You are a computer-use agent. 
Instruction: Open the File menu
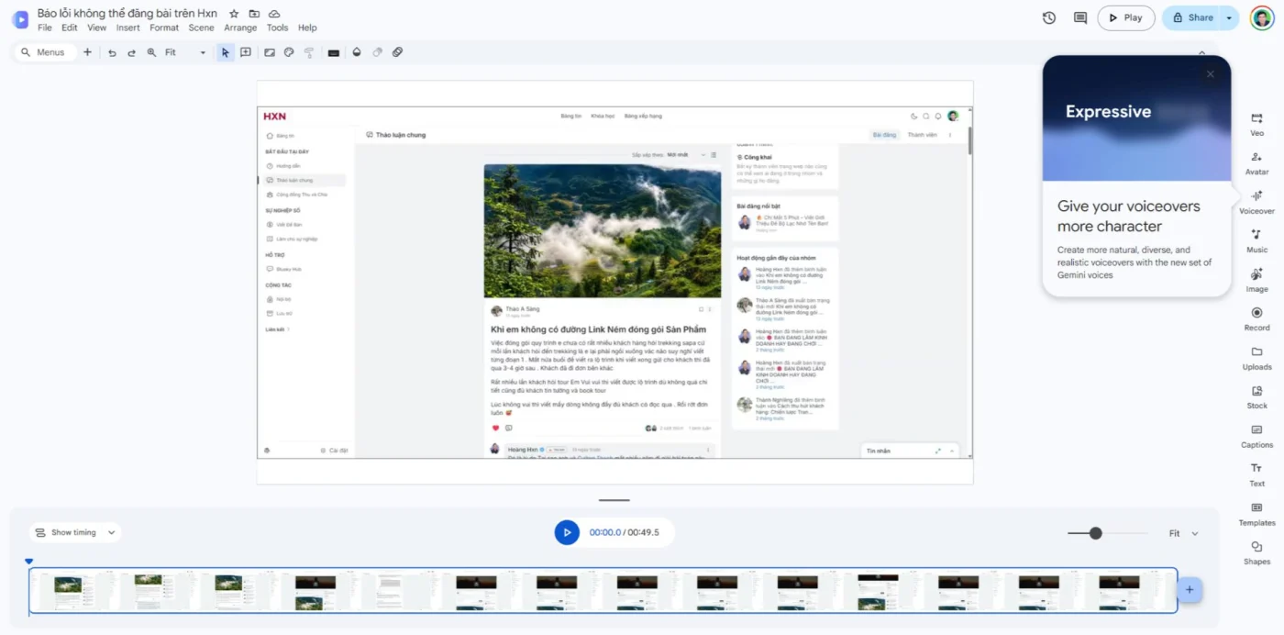click(45, 28)
